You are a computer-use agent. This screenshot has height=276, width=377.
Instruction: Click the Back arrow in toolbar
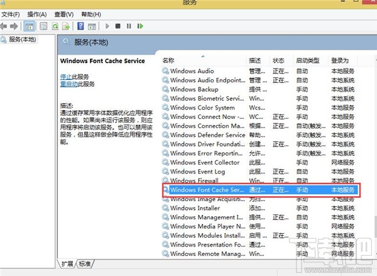[x=4, y=26]
